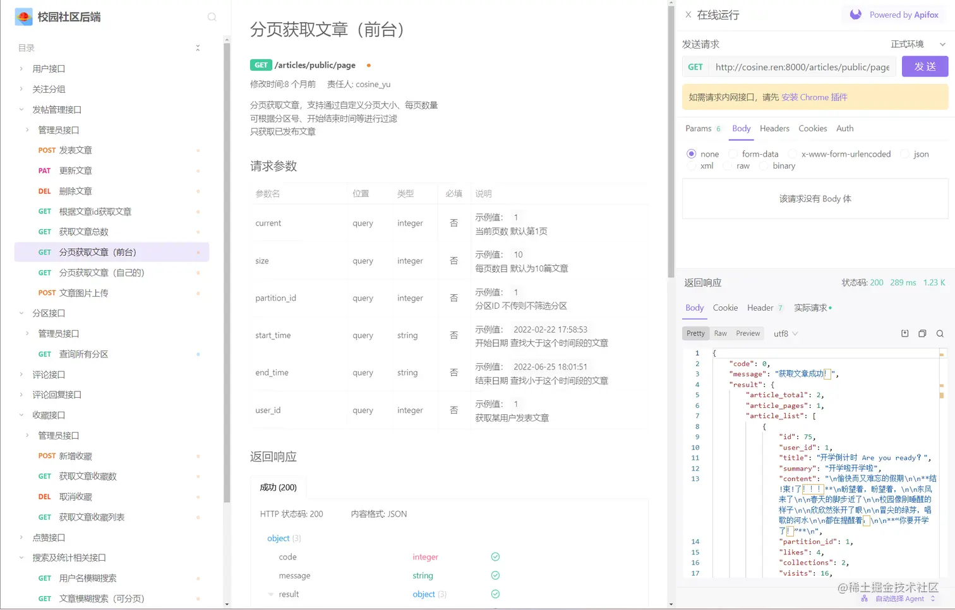Click the Apifox logo icon
955x610 pixels.
856,15
